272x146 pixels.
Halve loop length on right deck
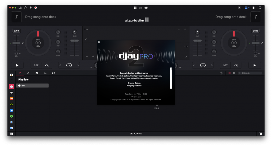[x=194, y=65]
